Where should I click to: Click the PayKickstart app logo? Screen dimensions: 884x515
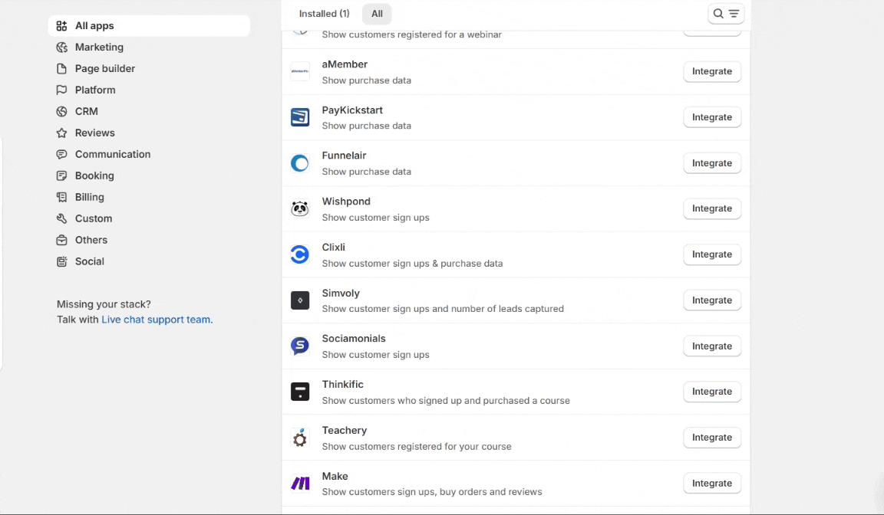(300, 117)
